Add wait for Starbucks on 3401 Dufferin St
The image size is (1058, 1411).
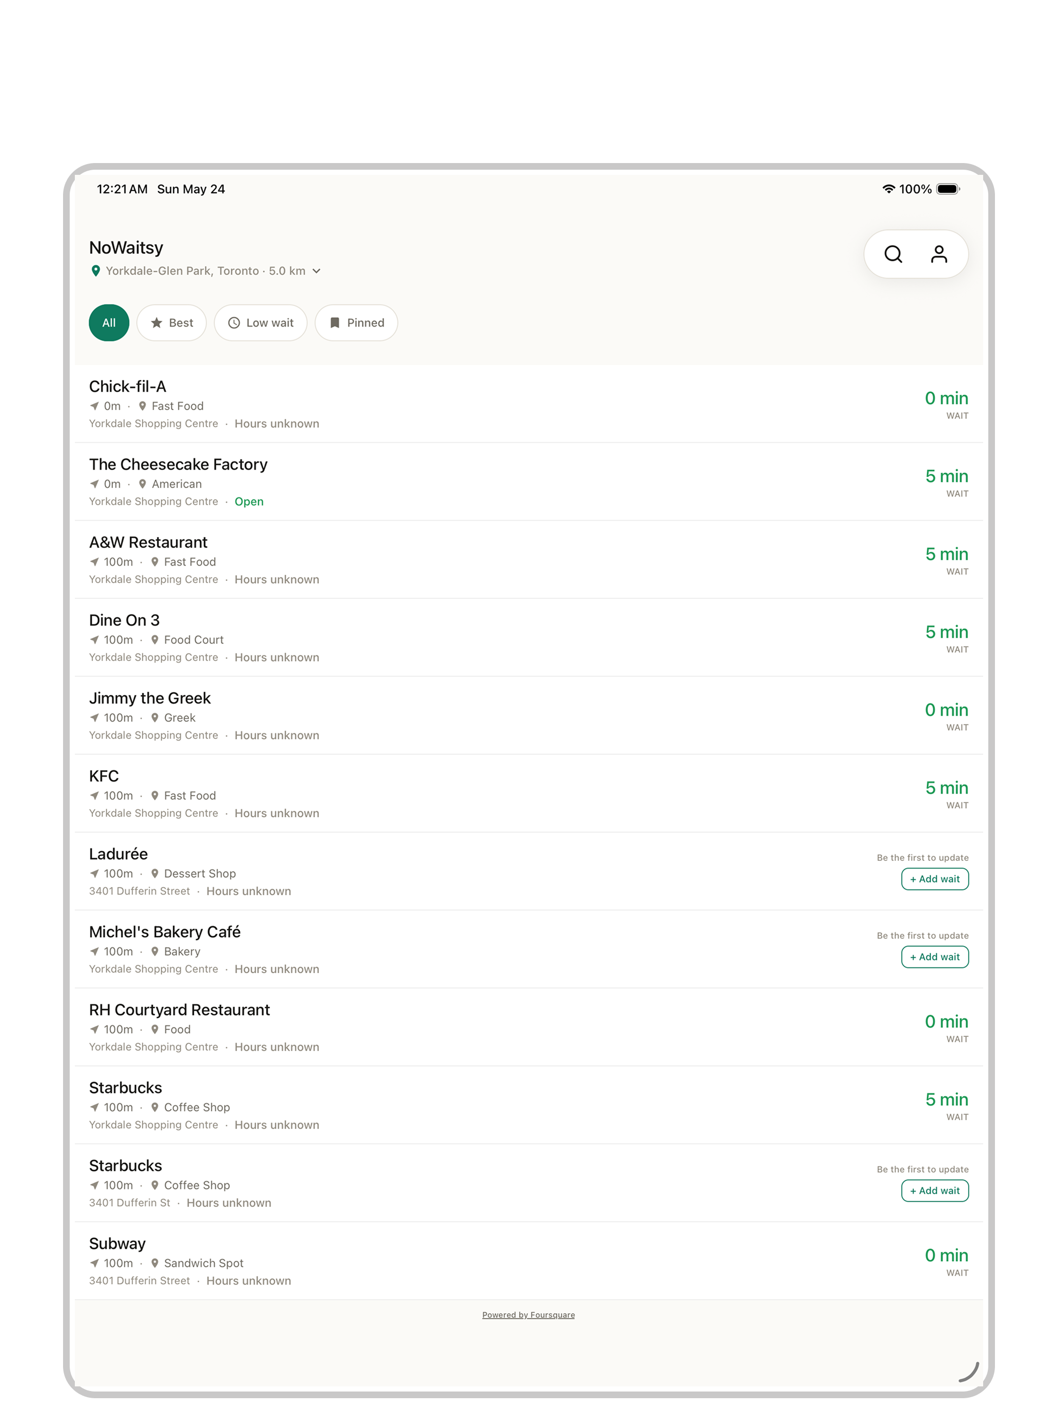pos(935,1191)
